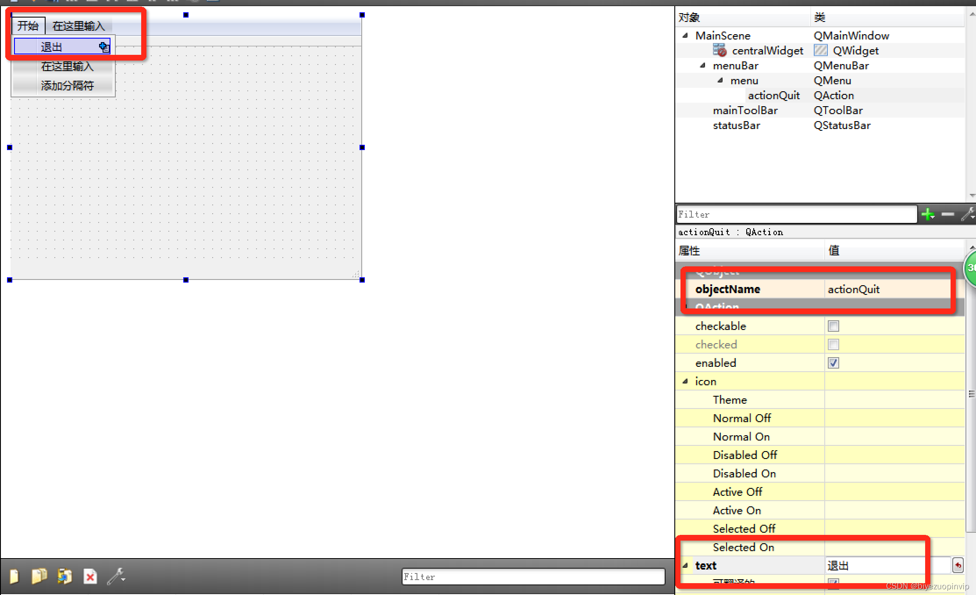Click the QWidget class hatched icon
976x595 pixels.
coord(820,50)
